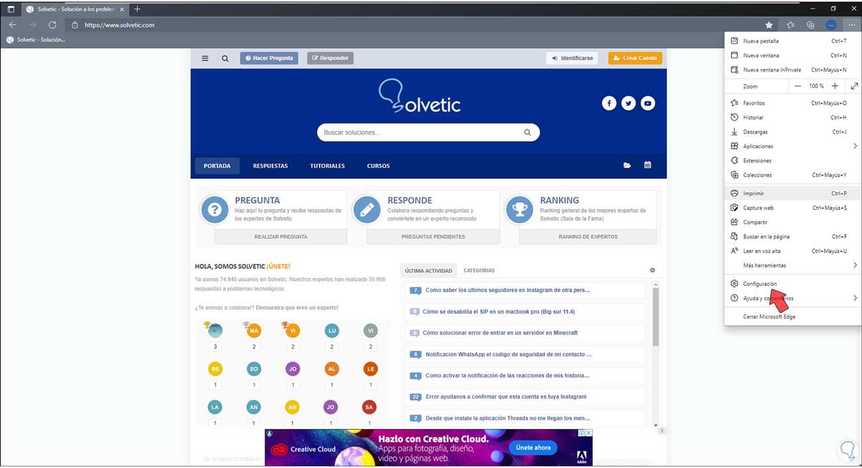Click PREGUNTAS PENDIENTES button

point(433,237)
